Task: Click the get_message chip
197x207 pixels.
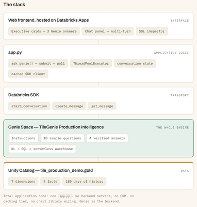Action: (102, 106)
